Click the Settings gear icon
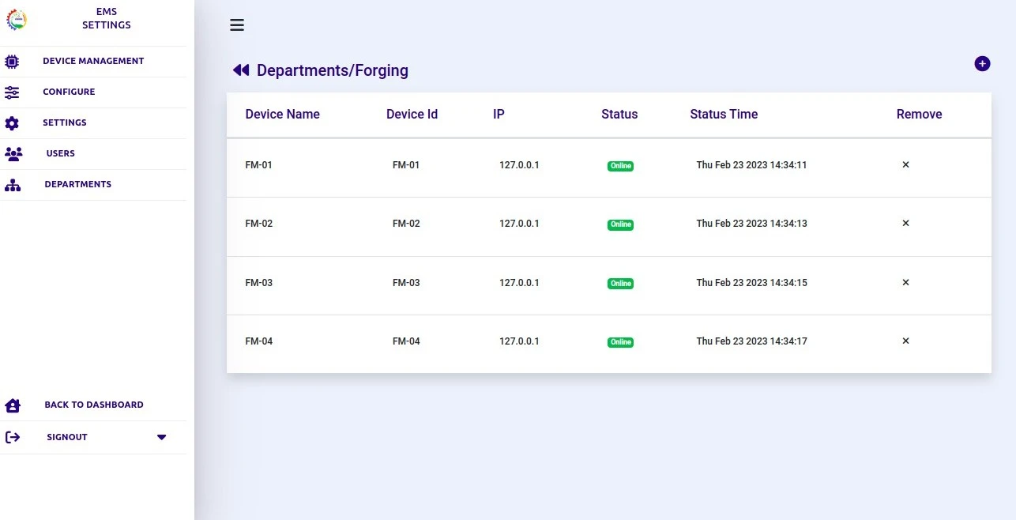The height and width of the screenshot is (520, 1016). pyautogui.click(x=12, y=122)
